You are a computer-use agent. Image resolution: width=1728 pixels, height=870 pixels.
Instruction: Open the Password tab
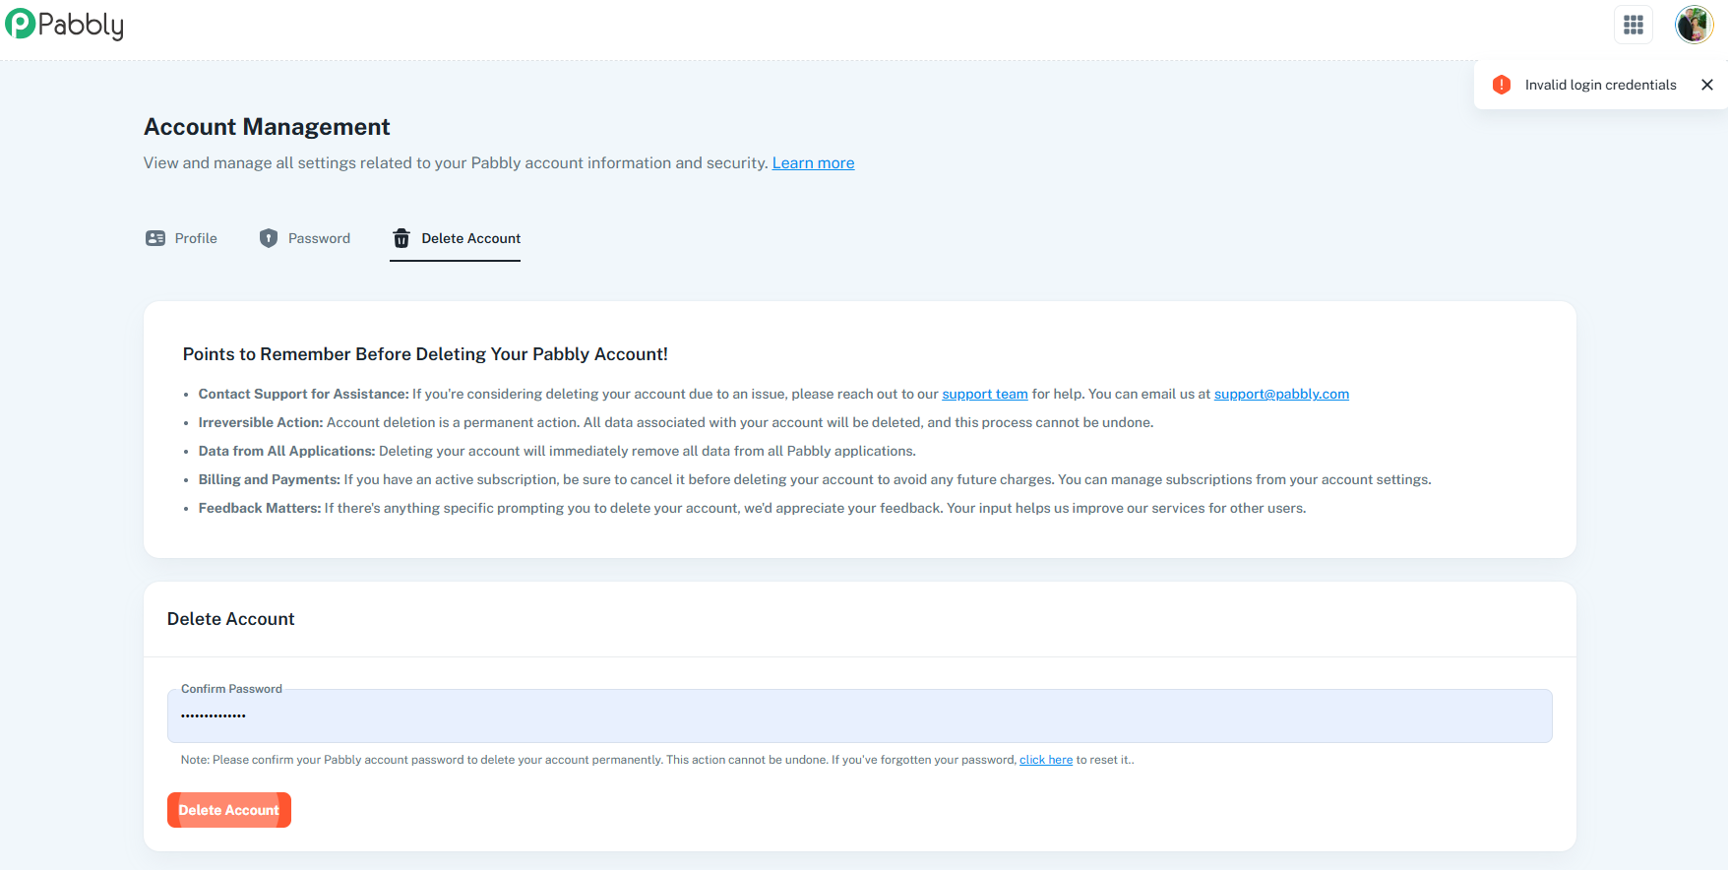(319, 238)
